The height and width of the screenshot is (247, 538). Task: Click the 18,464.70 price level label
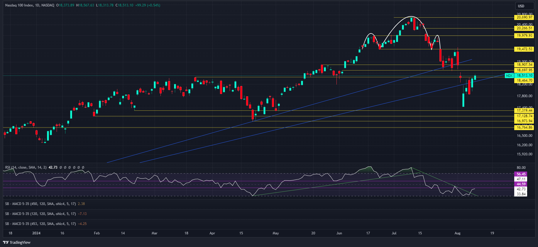click(x=525, y=80)
